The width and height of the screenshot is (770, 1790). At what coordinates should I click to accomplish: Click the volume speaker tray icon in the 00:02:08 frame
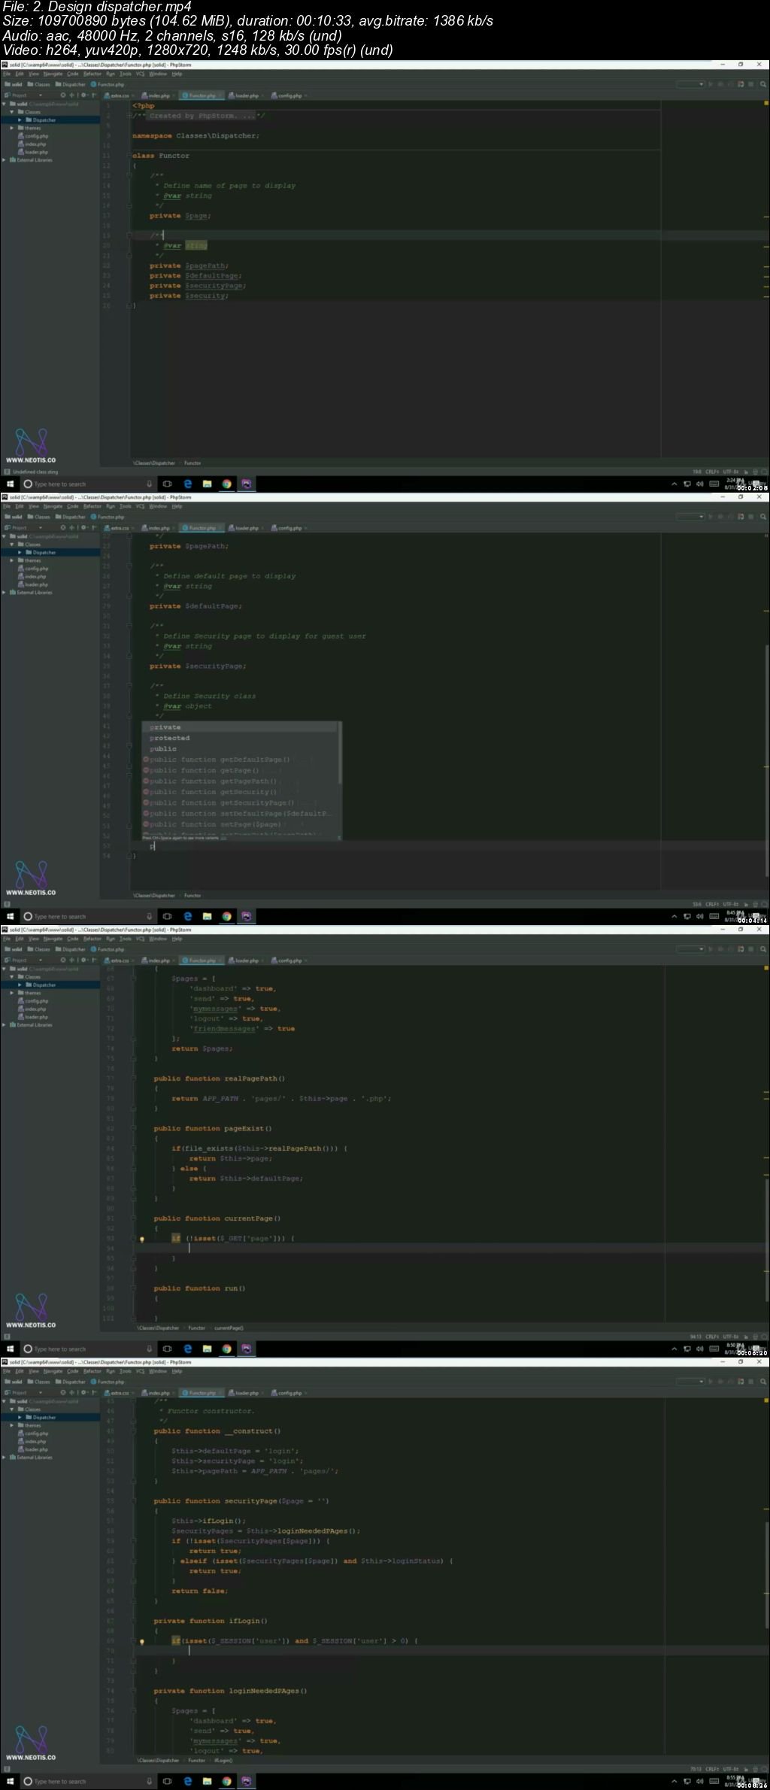[x=699, y=484]
